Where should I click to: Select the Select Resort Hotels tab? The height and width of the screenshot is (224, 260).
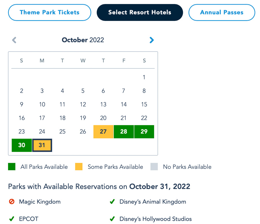(140, 12)
